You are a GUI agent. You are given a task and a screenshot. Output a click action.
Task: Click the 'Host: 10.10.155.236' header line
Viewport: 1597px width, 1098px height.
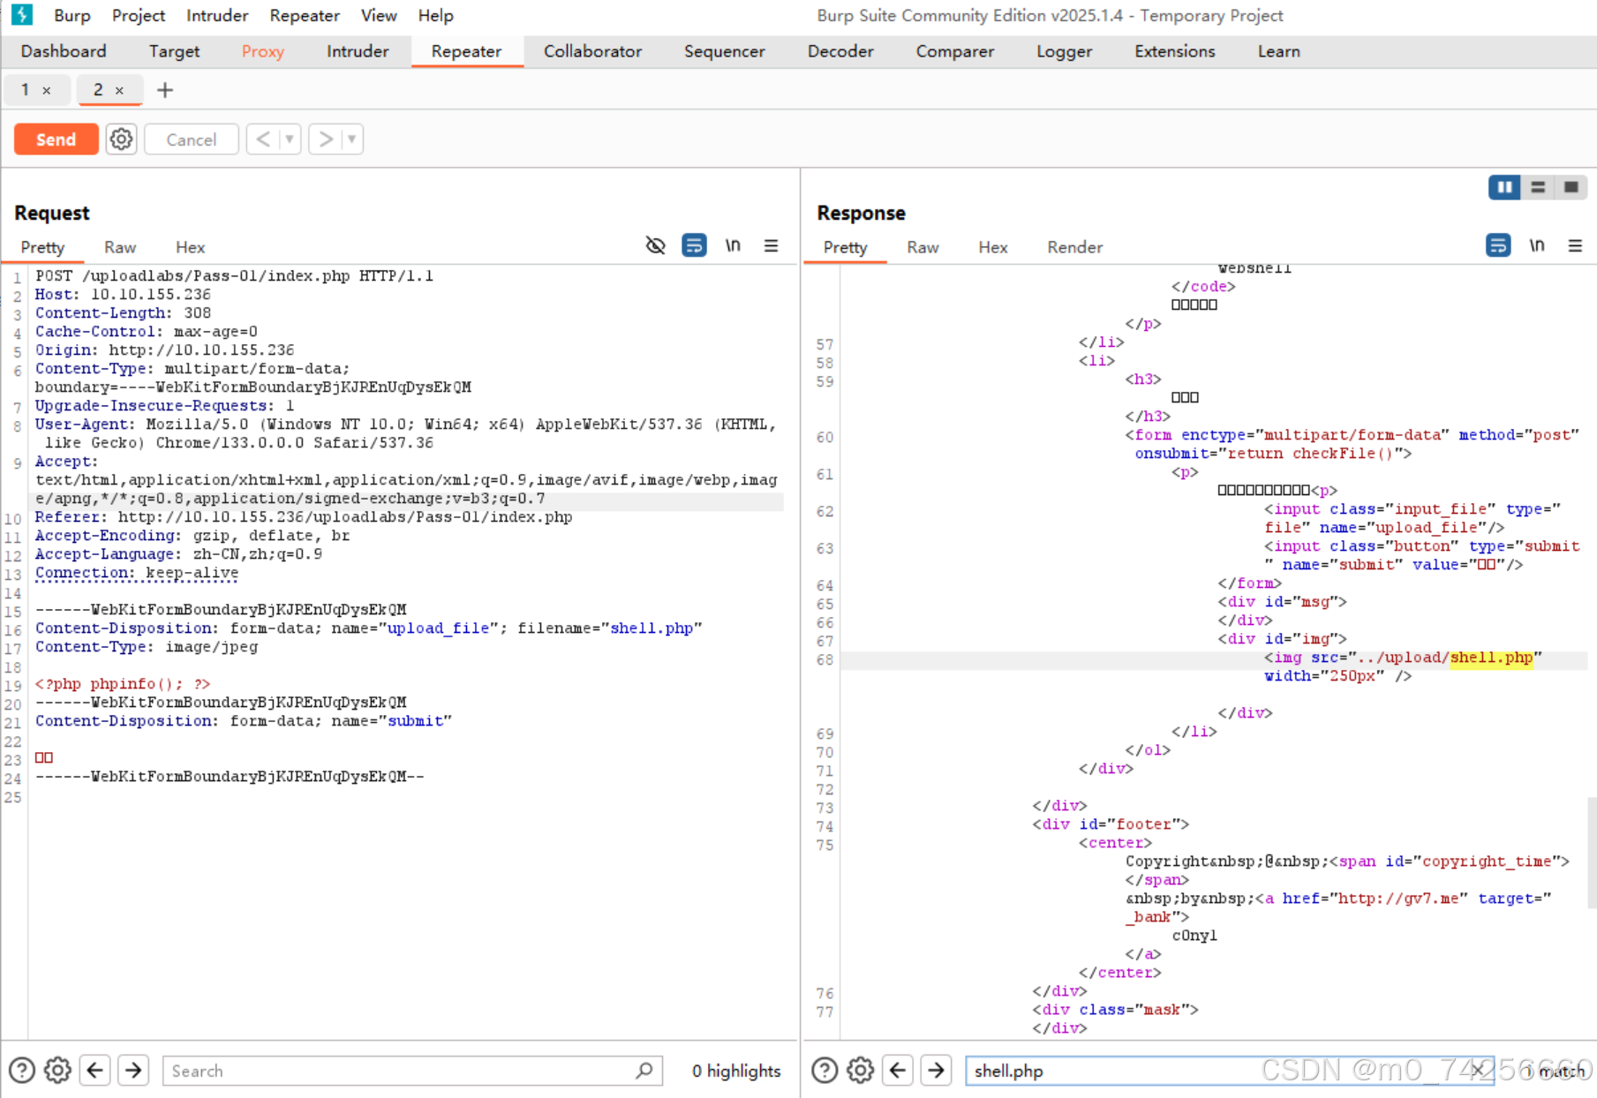click(123, 295)
